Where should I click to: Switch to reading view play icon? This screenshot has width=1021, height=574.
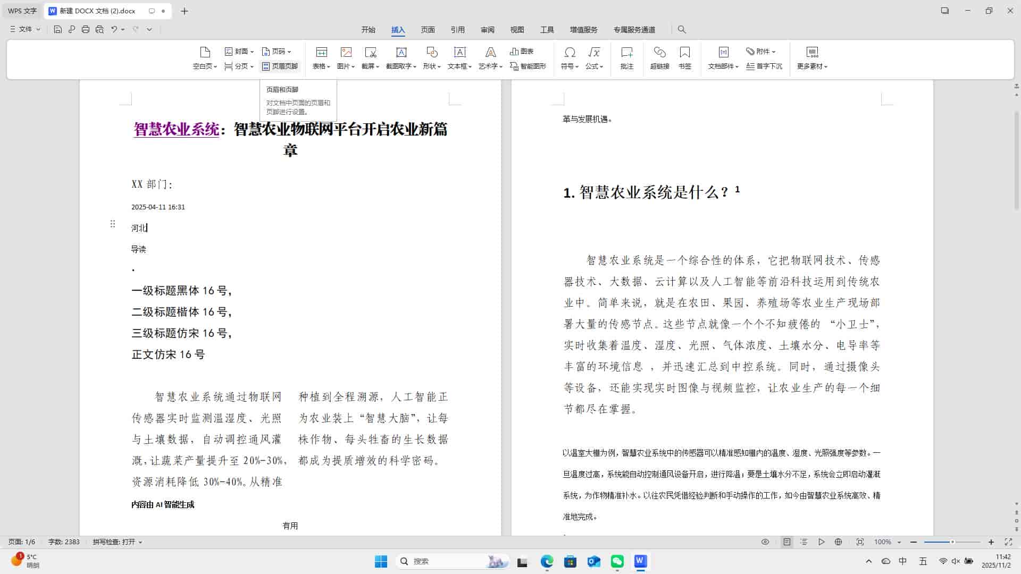pyautogui.click(x=822, y=542)
